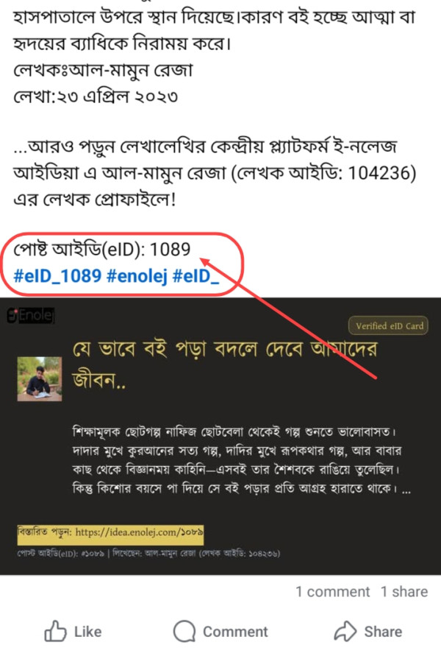
Task: Click the card footer post ID line
Action: pos(148,554)
